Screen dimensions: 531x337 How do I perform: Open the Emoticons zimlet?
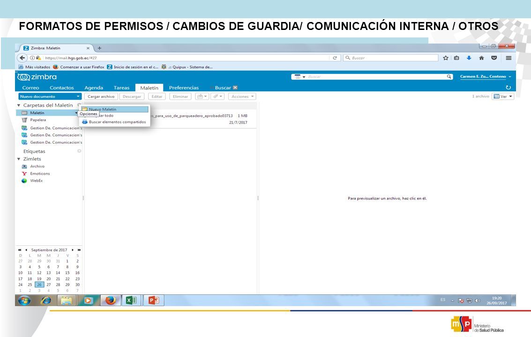click(40, 173)
